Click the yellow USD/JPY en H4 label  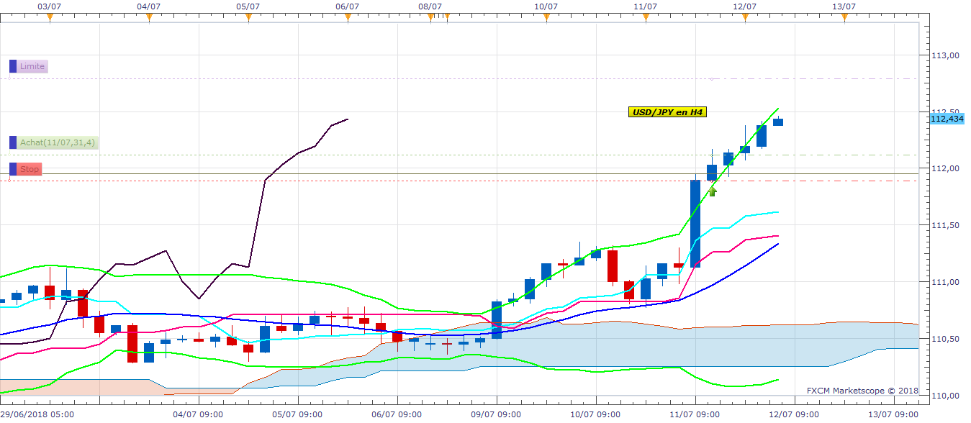pos(666,112)
